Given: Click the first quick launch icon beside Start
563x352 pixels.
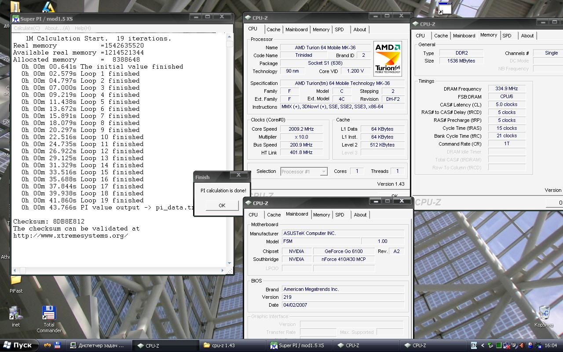Looking at the screenshot, I should tap(47, 345).
